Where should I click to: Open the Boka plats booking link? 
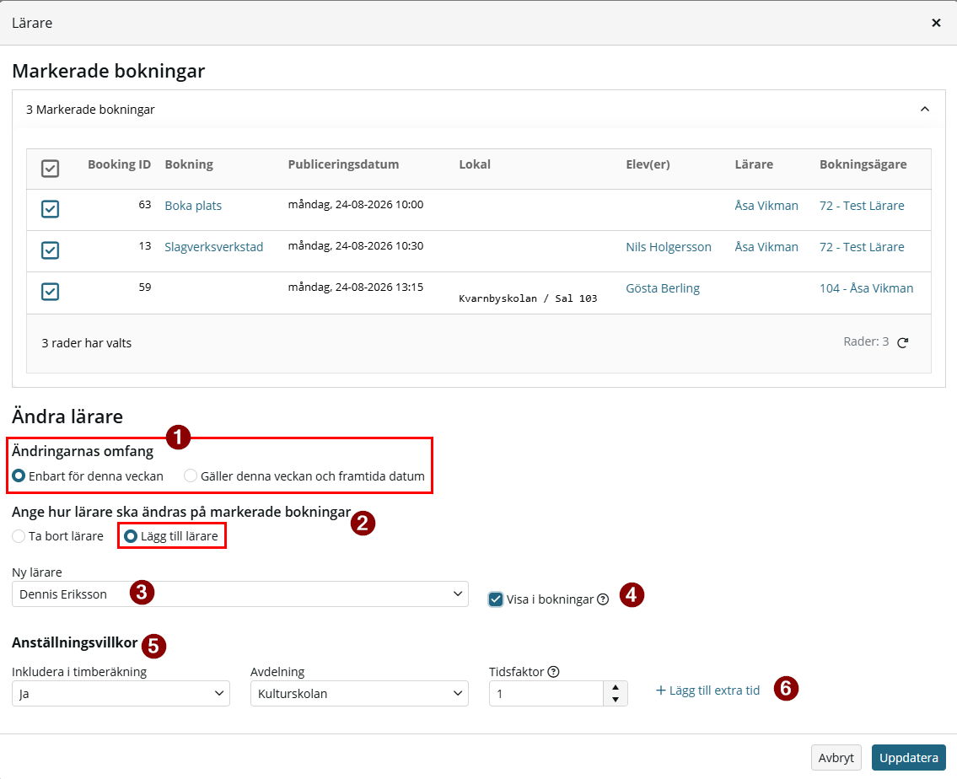pos(193,206)
